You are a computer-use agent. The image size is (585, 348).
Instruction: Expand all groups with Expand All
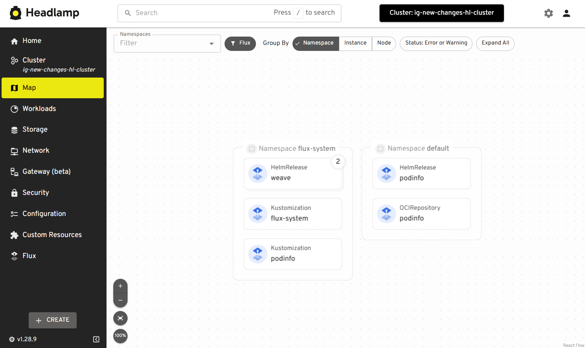click(495, 43)
